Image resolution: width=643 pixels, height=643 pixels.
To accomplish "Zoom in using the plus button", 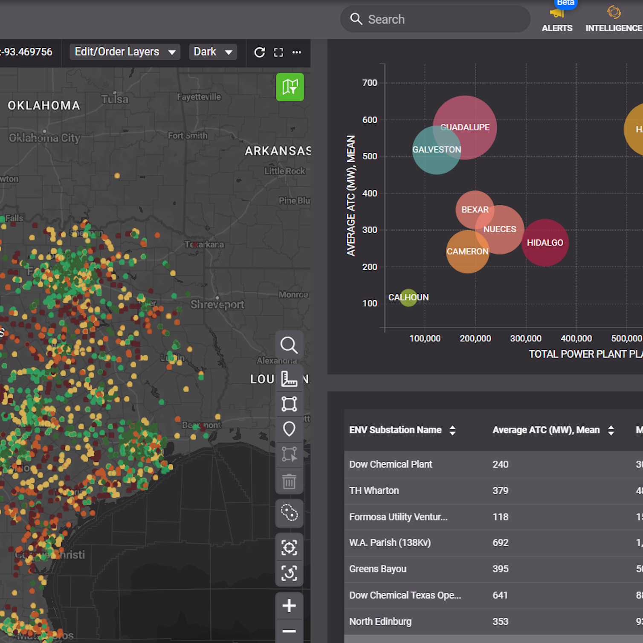I will pos(289,605).
